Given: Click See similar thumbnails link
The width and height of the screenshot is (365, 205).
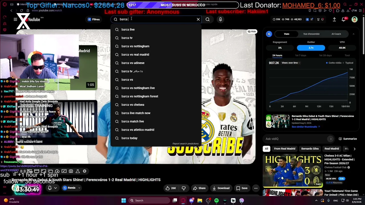Looking at the screenshot, I should pos(306,127).
